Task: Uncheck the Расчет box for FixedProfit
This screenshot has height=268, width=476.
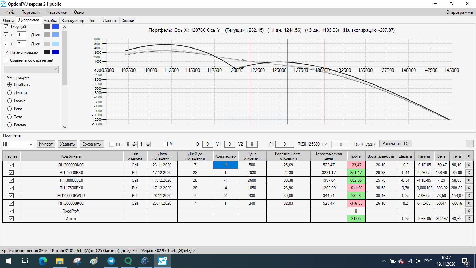Action: [x=11, y=211]
